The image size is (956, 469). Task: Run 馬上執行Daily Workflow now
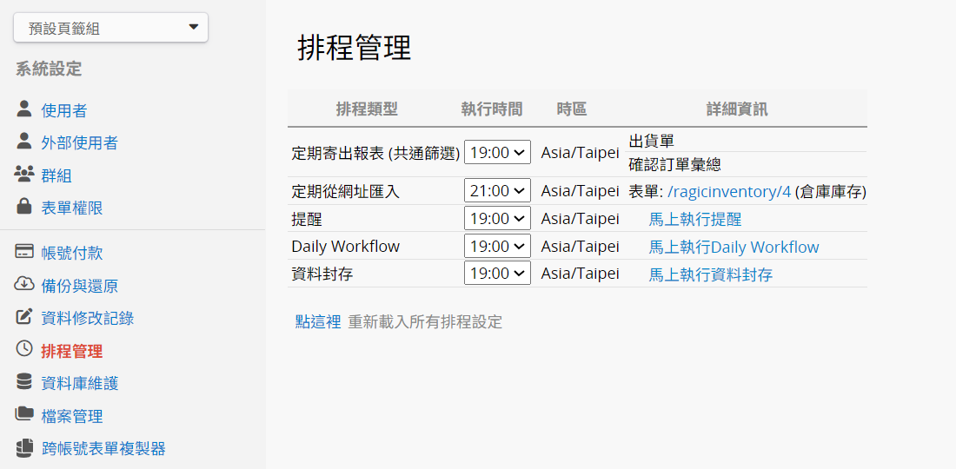pos(734,248)
